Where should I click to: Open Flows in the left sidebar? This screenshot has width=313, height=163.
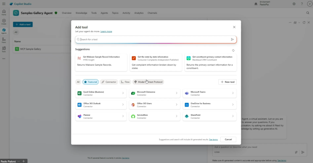click(x=4, y=40)
